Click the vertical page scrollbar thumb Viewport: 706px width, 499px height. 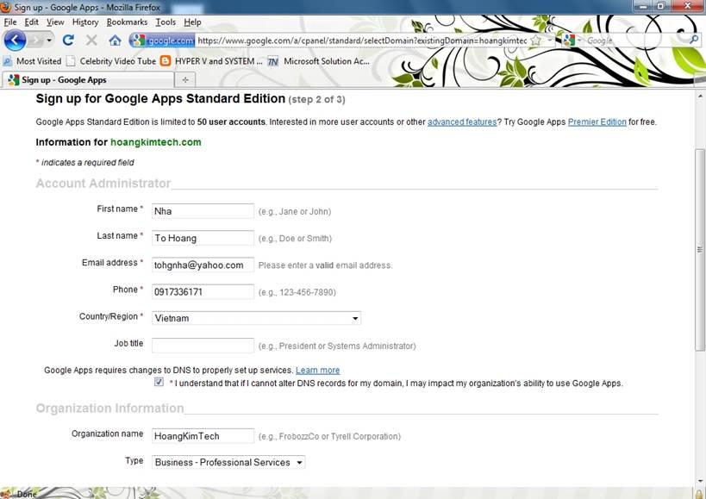pyautogui.click(x=700, y=250)
